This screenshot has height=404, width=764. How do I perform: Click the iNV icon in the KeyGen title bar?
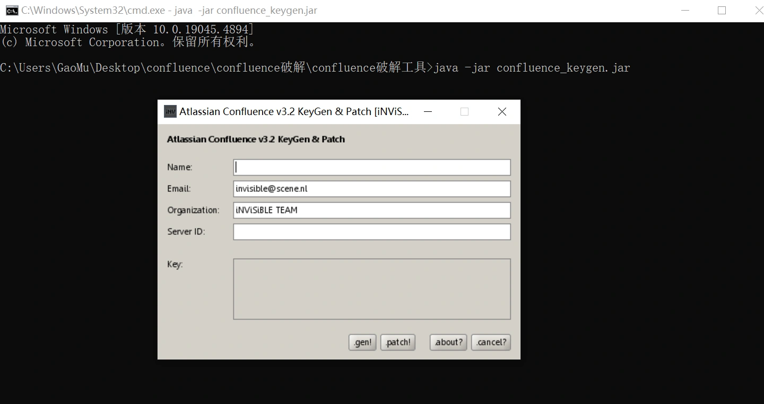[x=170, y=111]
